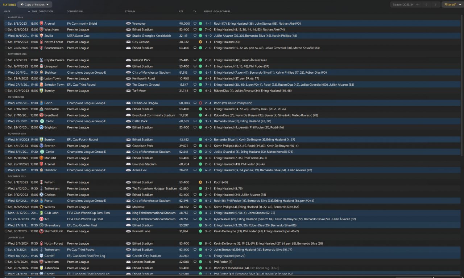The width and height of the screenshot is (464, 278).
Task: Go to the next season
Action: (435, 5)
